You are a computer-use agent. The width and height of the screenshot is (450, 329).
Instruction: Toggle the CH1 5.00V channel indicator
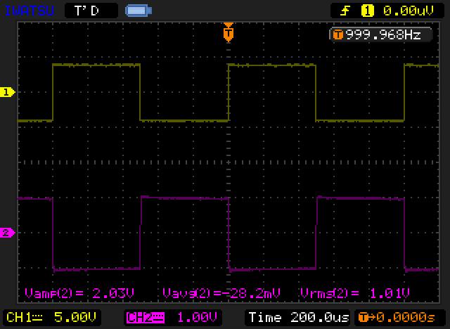coord(52,316)
